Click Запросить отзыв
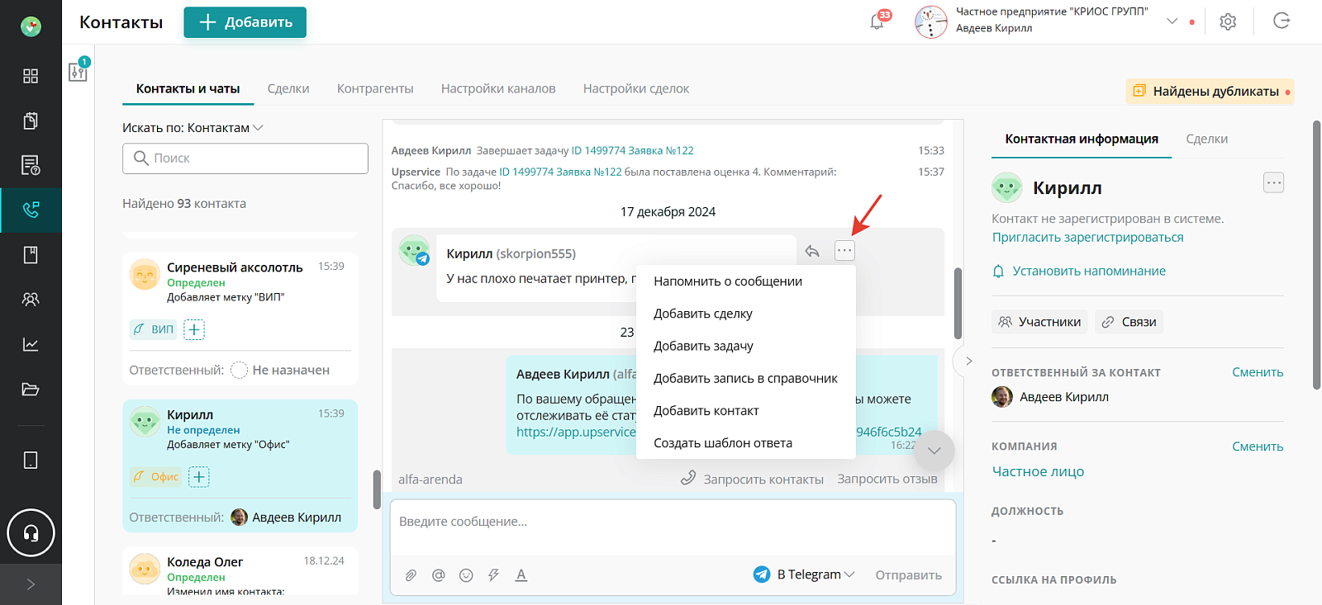This screenshot has width=1322, height=605. [x=887, y=479]
